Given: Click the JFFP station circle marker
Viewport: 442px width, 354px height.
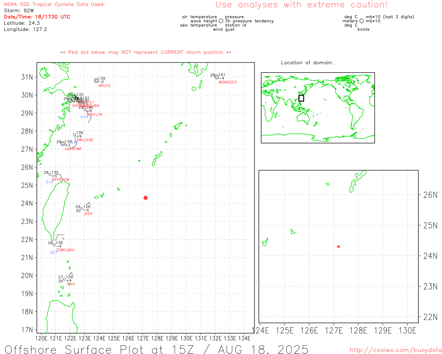Looking at the screenshot, I should (82, 208).
